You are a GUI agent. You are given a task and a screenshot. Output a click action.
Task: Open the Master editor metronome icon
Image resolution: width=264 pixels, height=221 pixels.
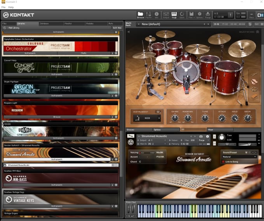(148, 15)
